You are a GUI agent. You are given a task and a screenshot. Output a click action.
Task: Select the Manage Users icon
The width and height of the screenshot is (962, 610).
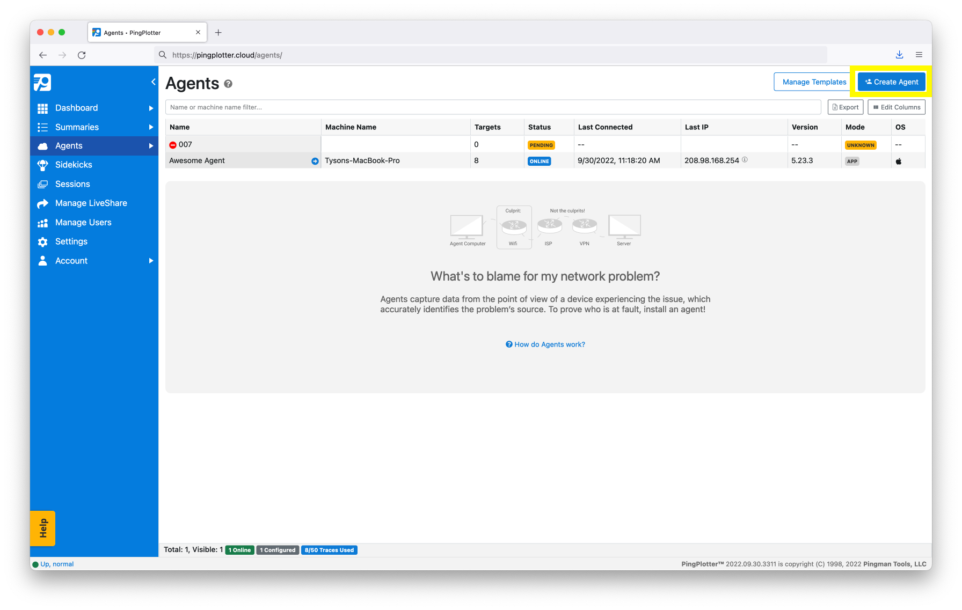pos(43,222)
